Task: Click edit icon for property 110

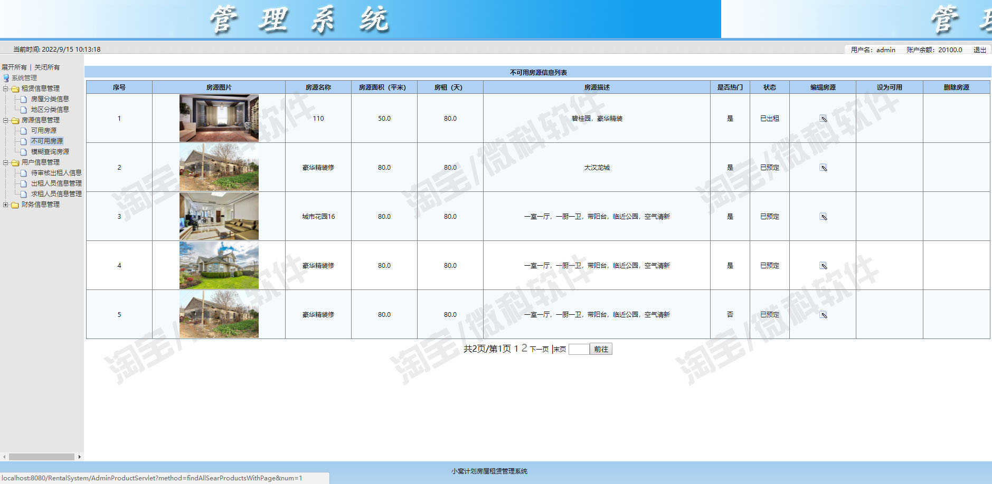Action: click(x=823, y=119)
